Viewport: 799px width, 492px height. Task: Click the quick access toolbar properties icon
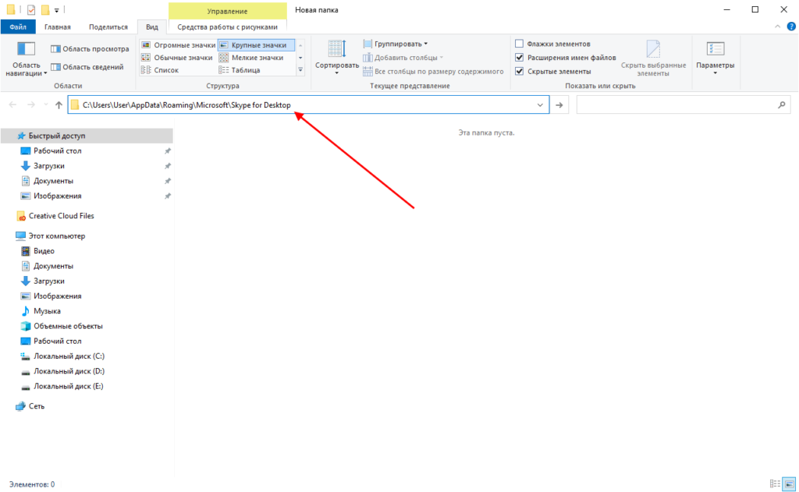point(31,9)
